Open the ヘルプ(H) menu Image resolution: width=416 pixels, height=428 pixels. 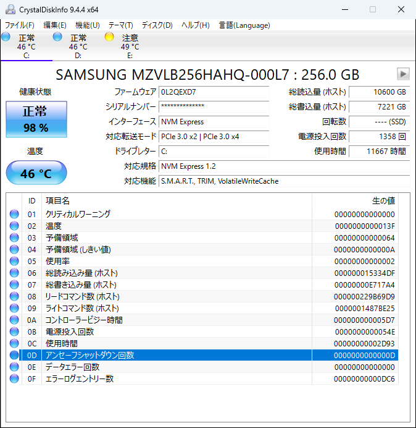[x=196, y=25]
